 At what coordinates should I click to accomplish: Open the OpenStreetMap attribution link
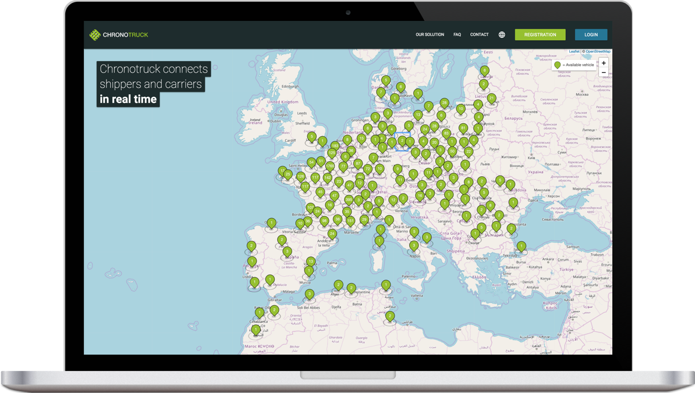click(x=598, y=52)
